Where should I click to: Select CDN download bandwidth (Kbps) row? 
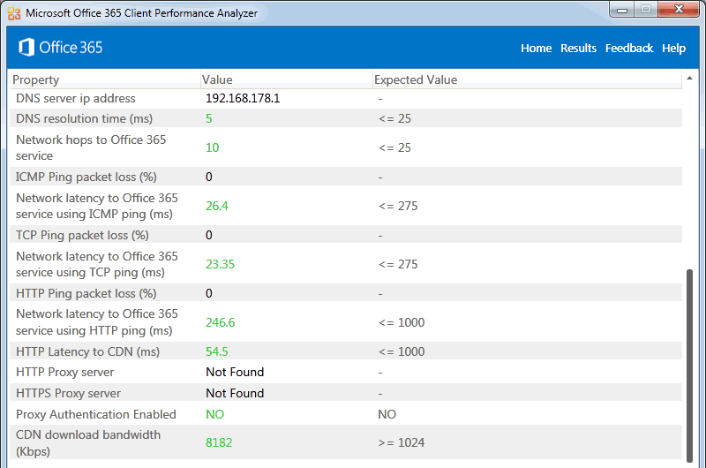(346, 442)
